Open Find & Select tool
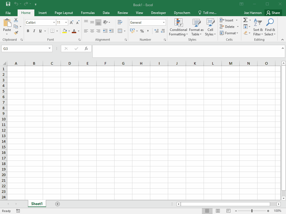 tap(270, 27)
